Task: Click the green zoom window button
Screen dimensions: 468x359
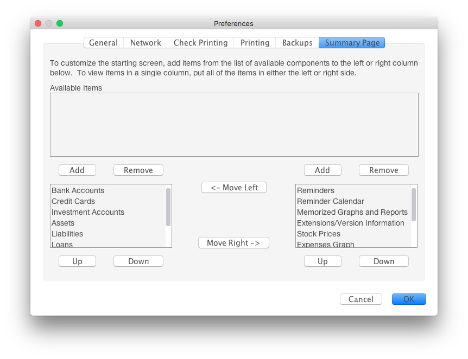Action: (60, 23)
